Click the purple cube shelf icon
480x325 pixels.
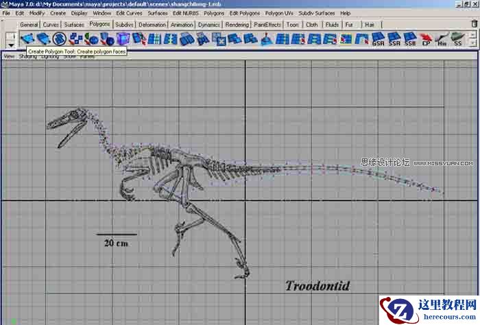pos(123,39)
